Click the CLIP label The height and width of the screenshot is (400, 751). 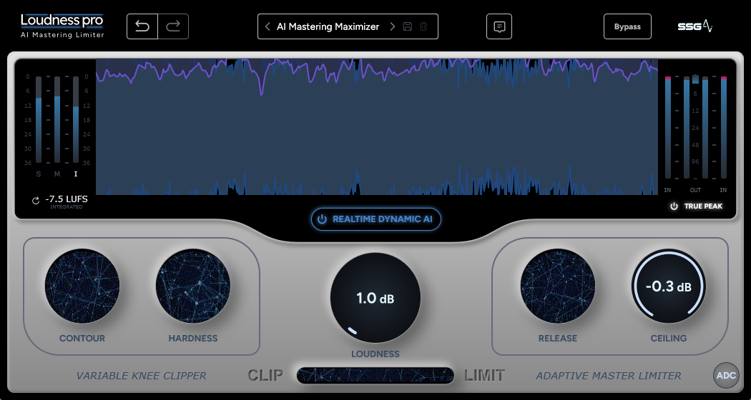(x=265, y=376)
